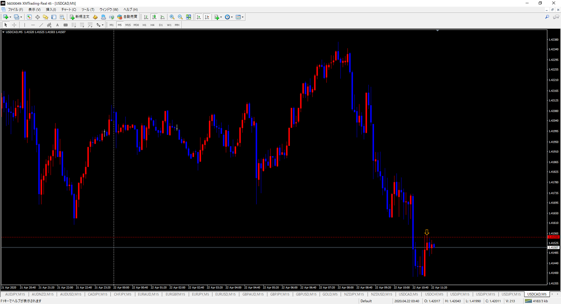Viewport: 561px width, 304px height.
Task: Toggle the chart shift button
Action: click(207, 17)
